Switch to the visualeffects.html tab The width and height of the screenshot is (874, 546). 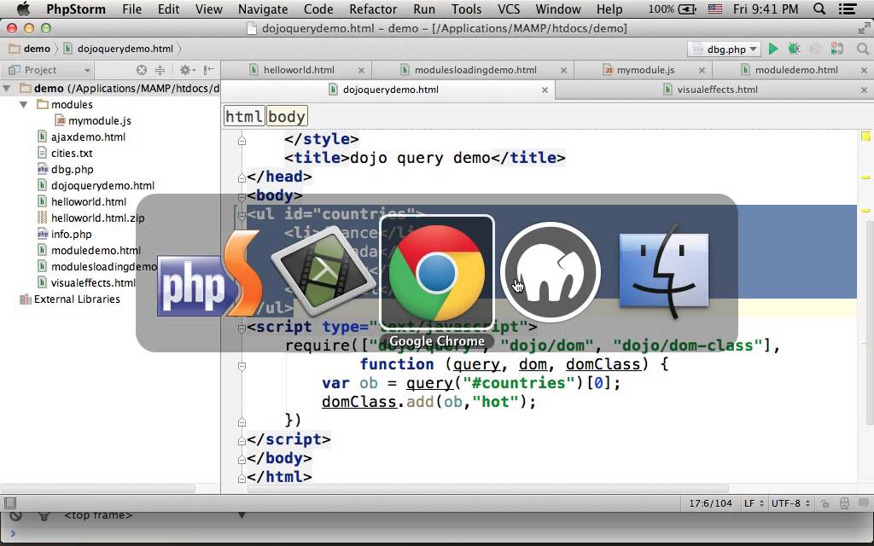[717, 90]
